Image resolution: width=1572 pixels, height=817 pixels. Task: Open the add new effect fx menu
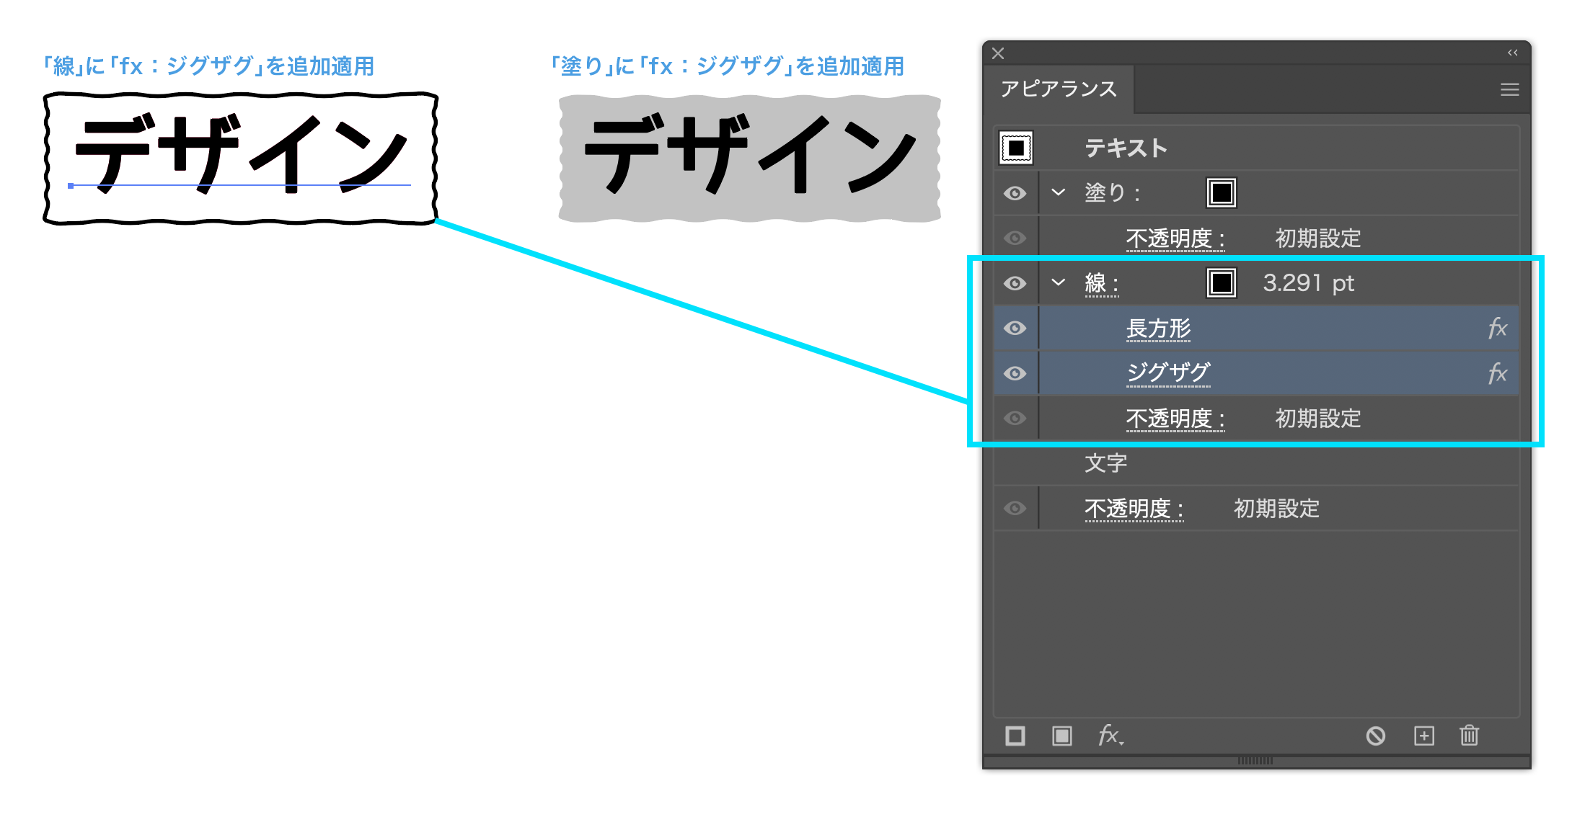1110,736
